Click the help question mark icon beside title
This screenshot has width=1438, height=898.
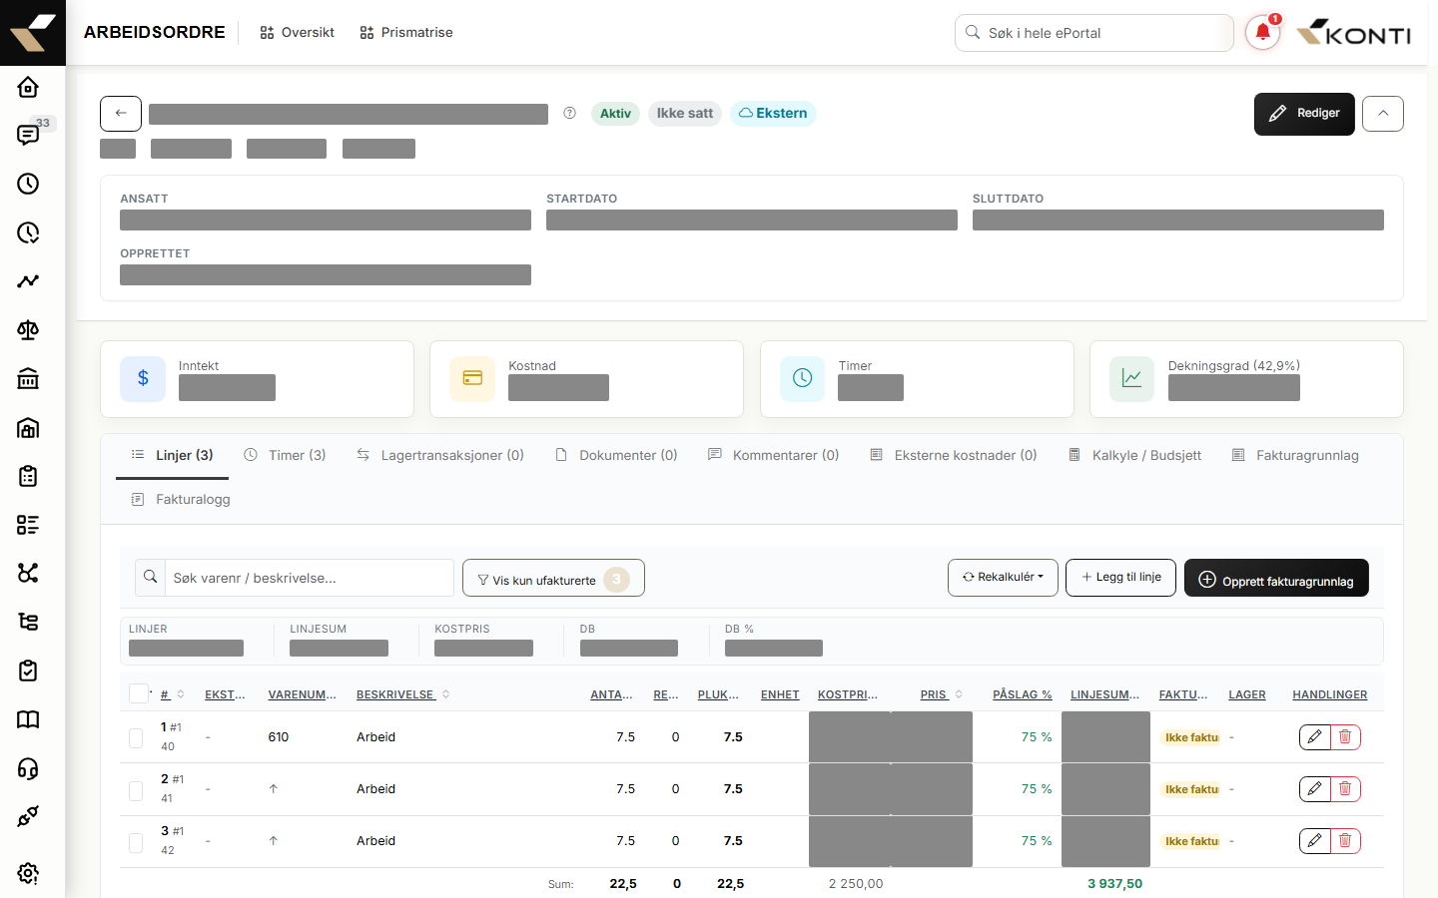569,113
